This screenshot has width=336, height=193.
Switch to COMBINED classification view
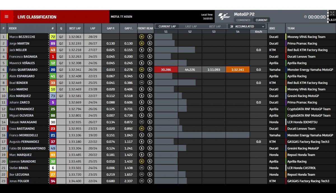[243, 20]
